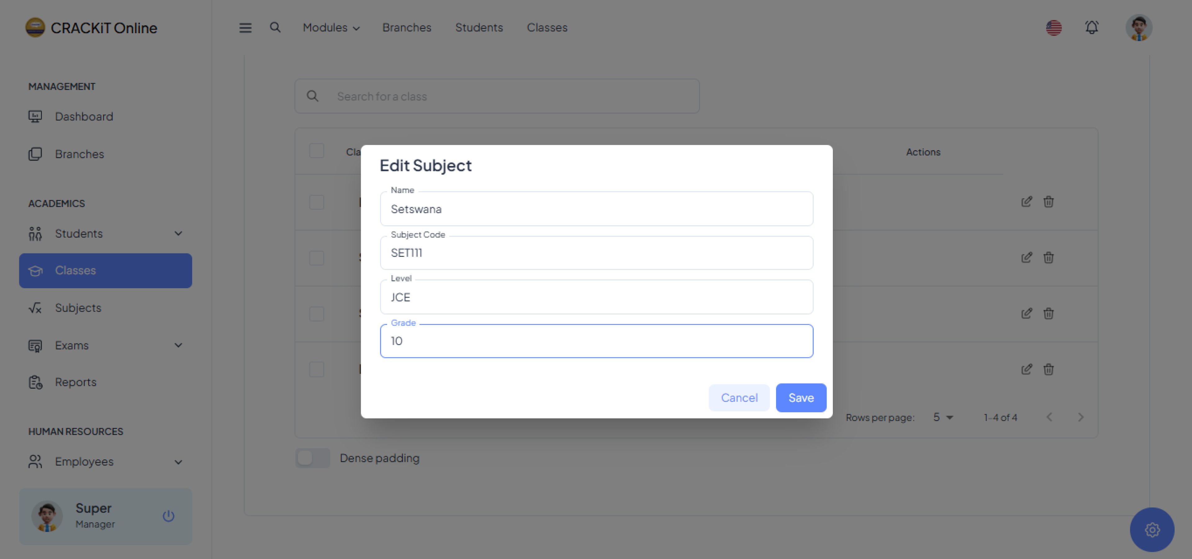Click the US flag language icon
Image resolution: width=1192 pixels, height=559 pixels.
coord(1054,28)
